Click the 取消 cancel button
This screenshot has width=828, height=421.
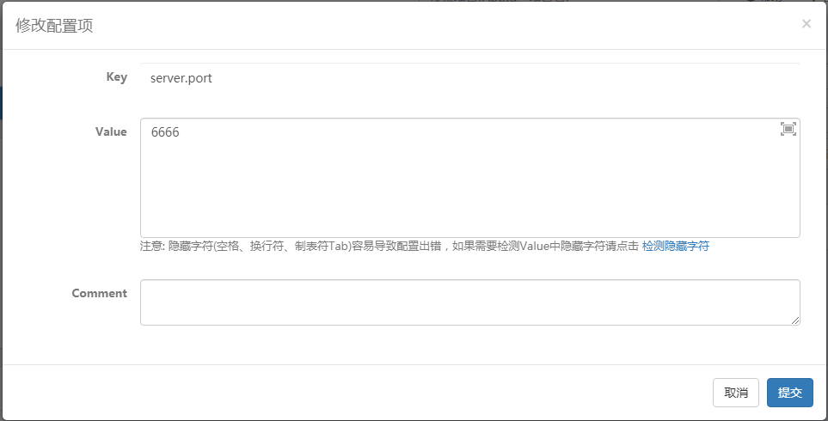tap(736, 393)
